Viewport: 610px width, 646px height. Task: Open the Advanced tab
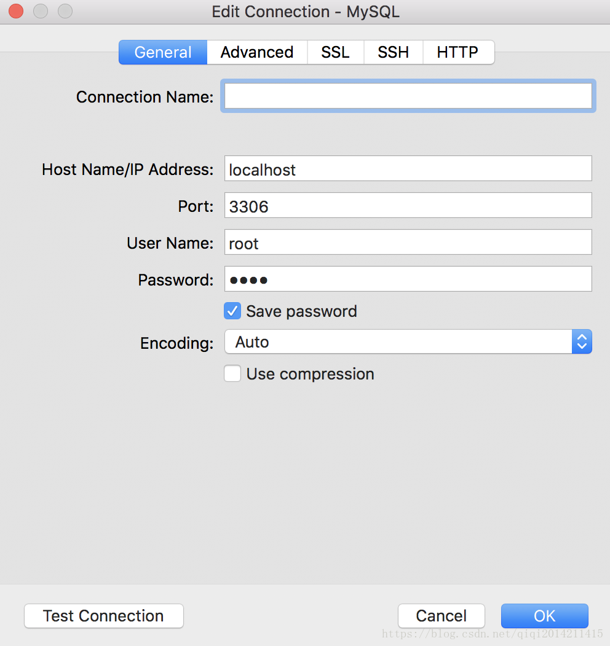click(257, 52)
